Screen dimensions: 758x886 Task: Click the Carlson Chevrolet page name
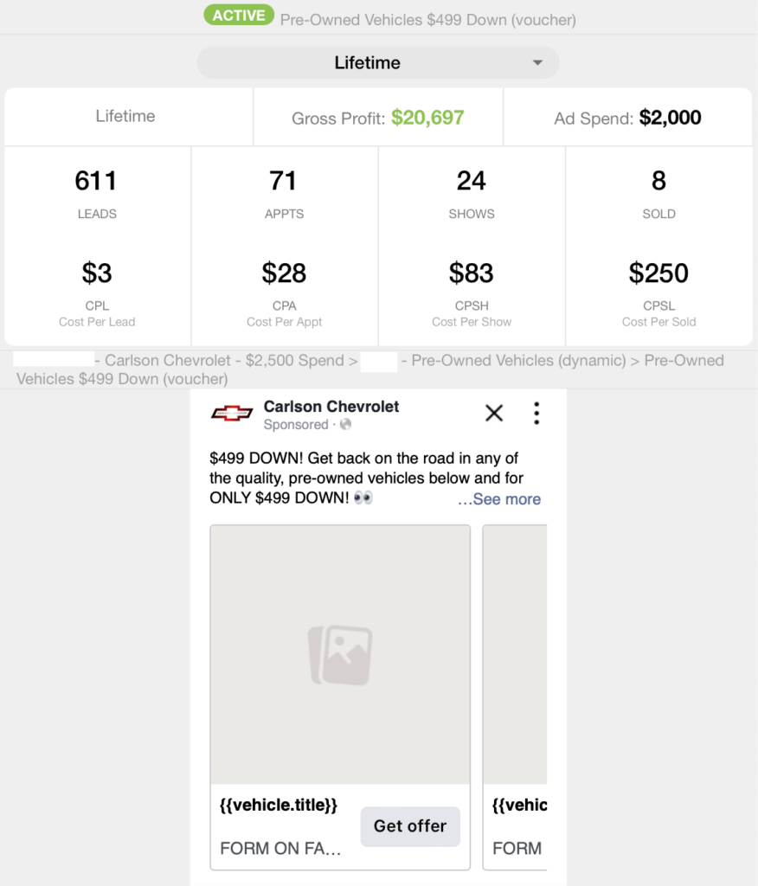331,407
